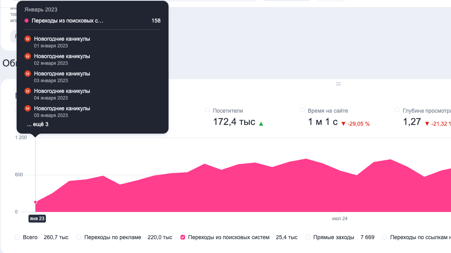This screenshot has width=451, height=253.
Task: Select the Новогодние каникулы icon dated 02 января
Action: [27, 56]
